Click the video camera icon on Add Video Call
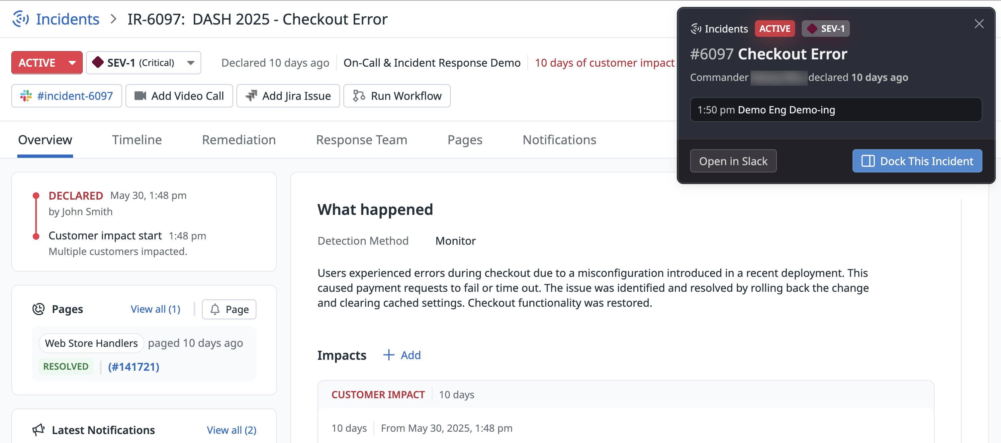The image size is (1001, 443). click(140, 96)
